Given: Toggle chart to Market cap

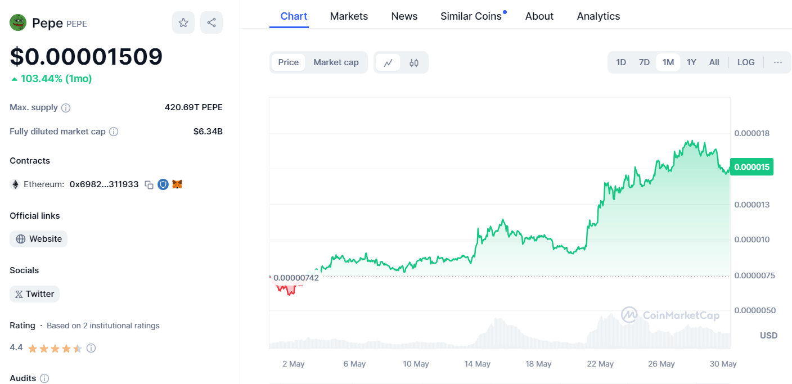Looking at the screenshot, I should coord(336,62).
